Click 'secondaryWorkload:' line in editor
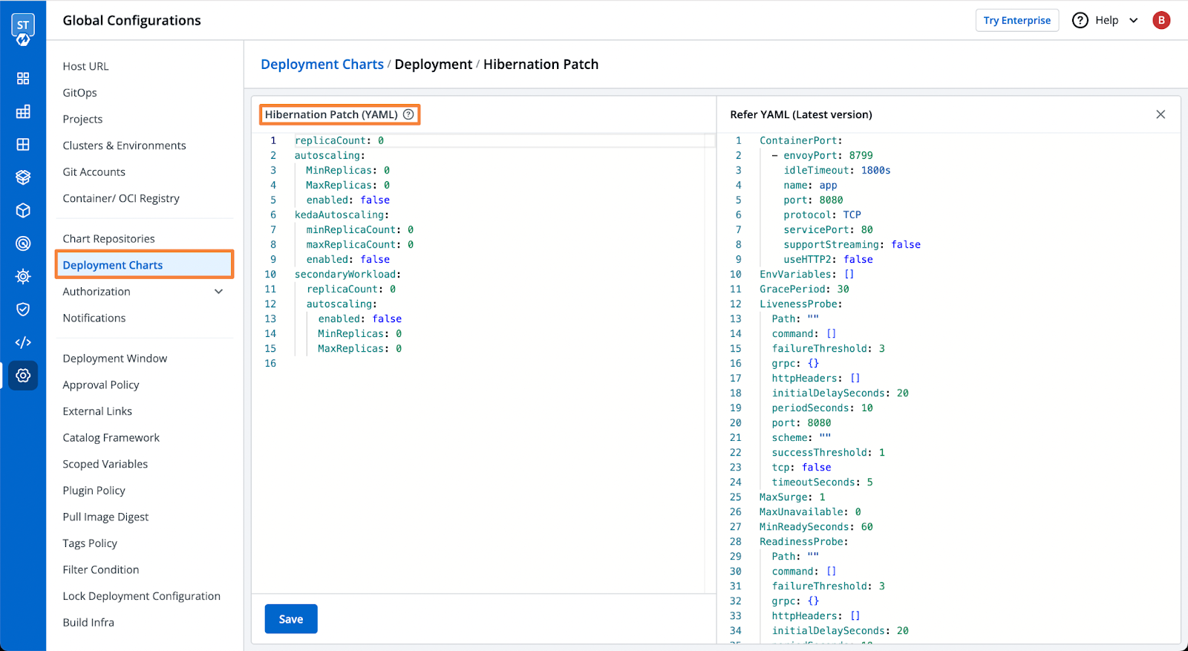Screen dimensions: 1188x651 (347, 274)
